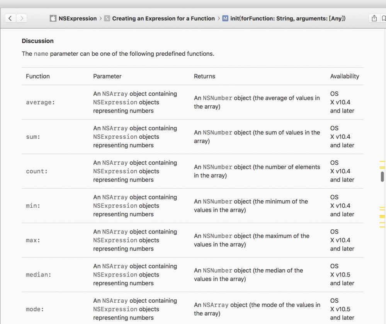Go back to previous documentation page
386x324 pixels.
pos(10,18)
